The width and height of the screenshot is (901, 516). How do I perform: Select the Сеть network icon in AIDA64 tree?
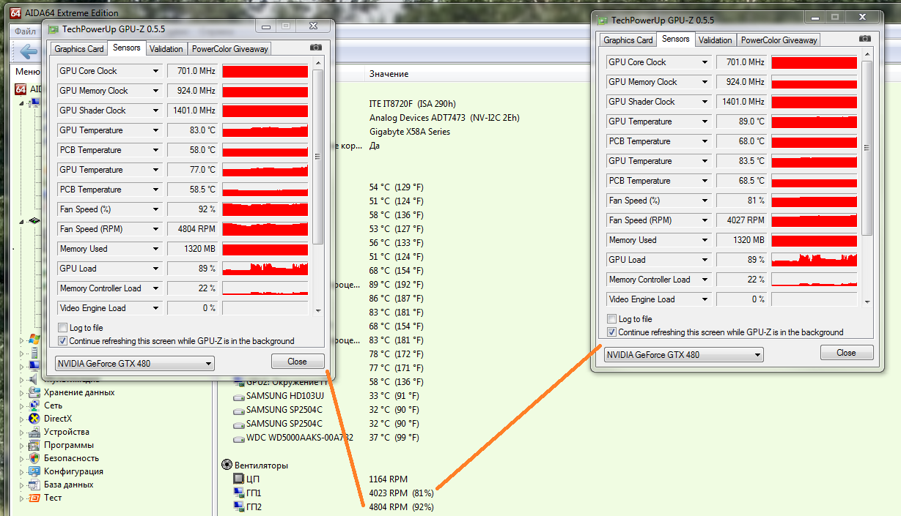click(33, 405)
